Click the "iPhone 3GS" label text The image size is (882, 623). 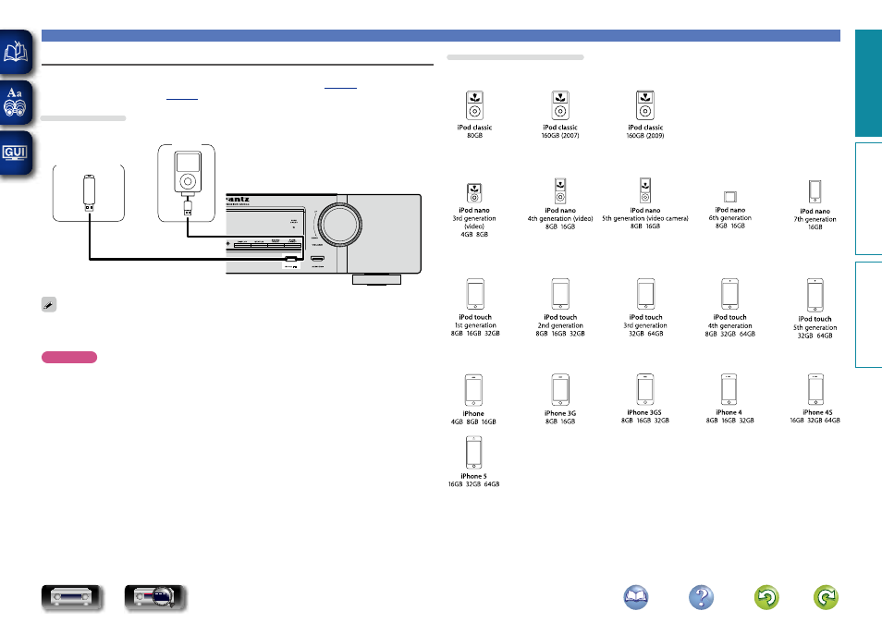tap(644, 412)
